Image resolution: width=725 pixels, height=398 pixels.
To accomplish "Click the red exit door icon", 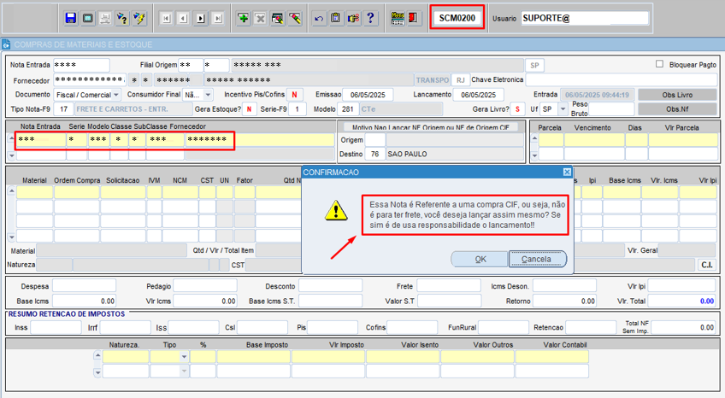I will click(x=413, y=18).
